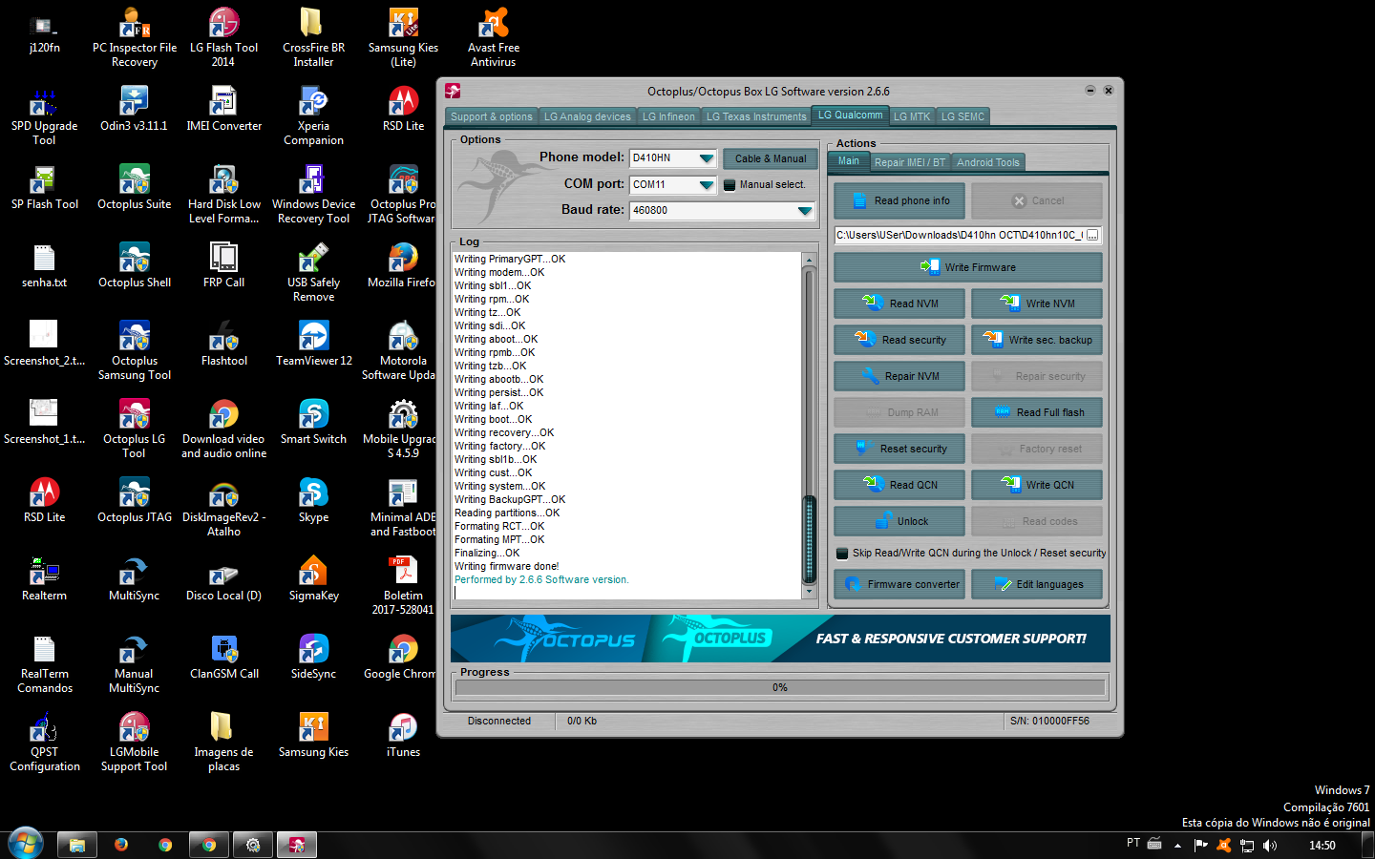Switch to LG Infineon tab

pyautogui.click(x=668, y=116)
